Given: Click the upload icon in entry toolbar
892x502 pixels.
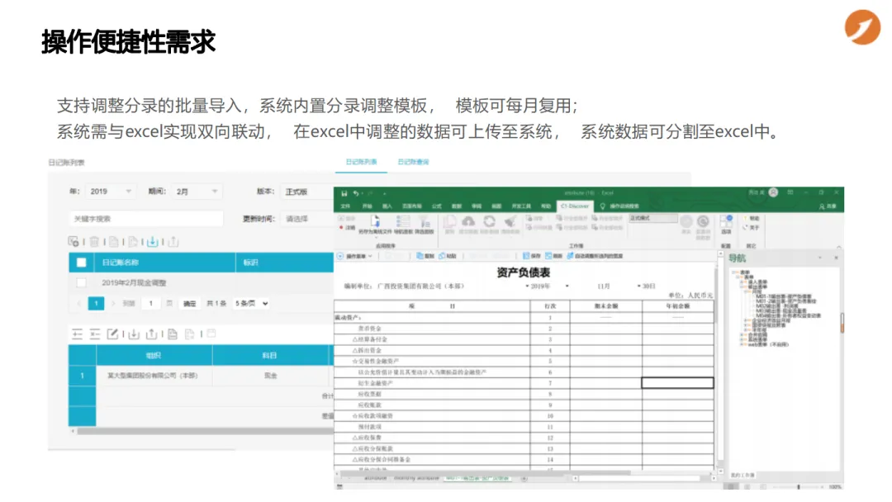Looking at the screenshot, I should coord(151,334).
